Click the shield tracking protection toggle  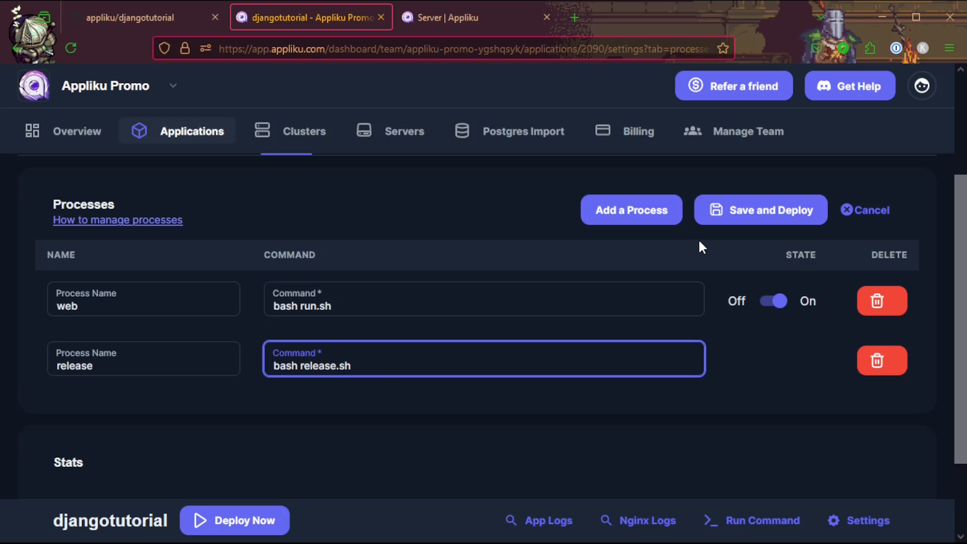point(164,48)
